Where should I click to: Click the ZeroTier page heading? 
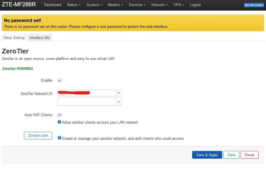click(15, 51)
